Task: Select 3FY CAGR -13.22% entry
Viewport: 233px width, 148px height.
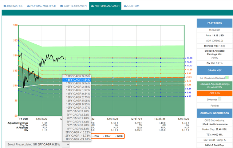Action: point(76,132)
